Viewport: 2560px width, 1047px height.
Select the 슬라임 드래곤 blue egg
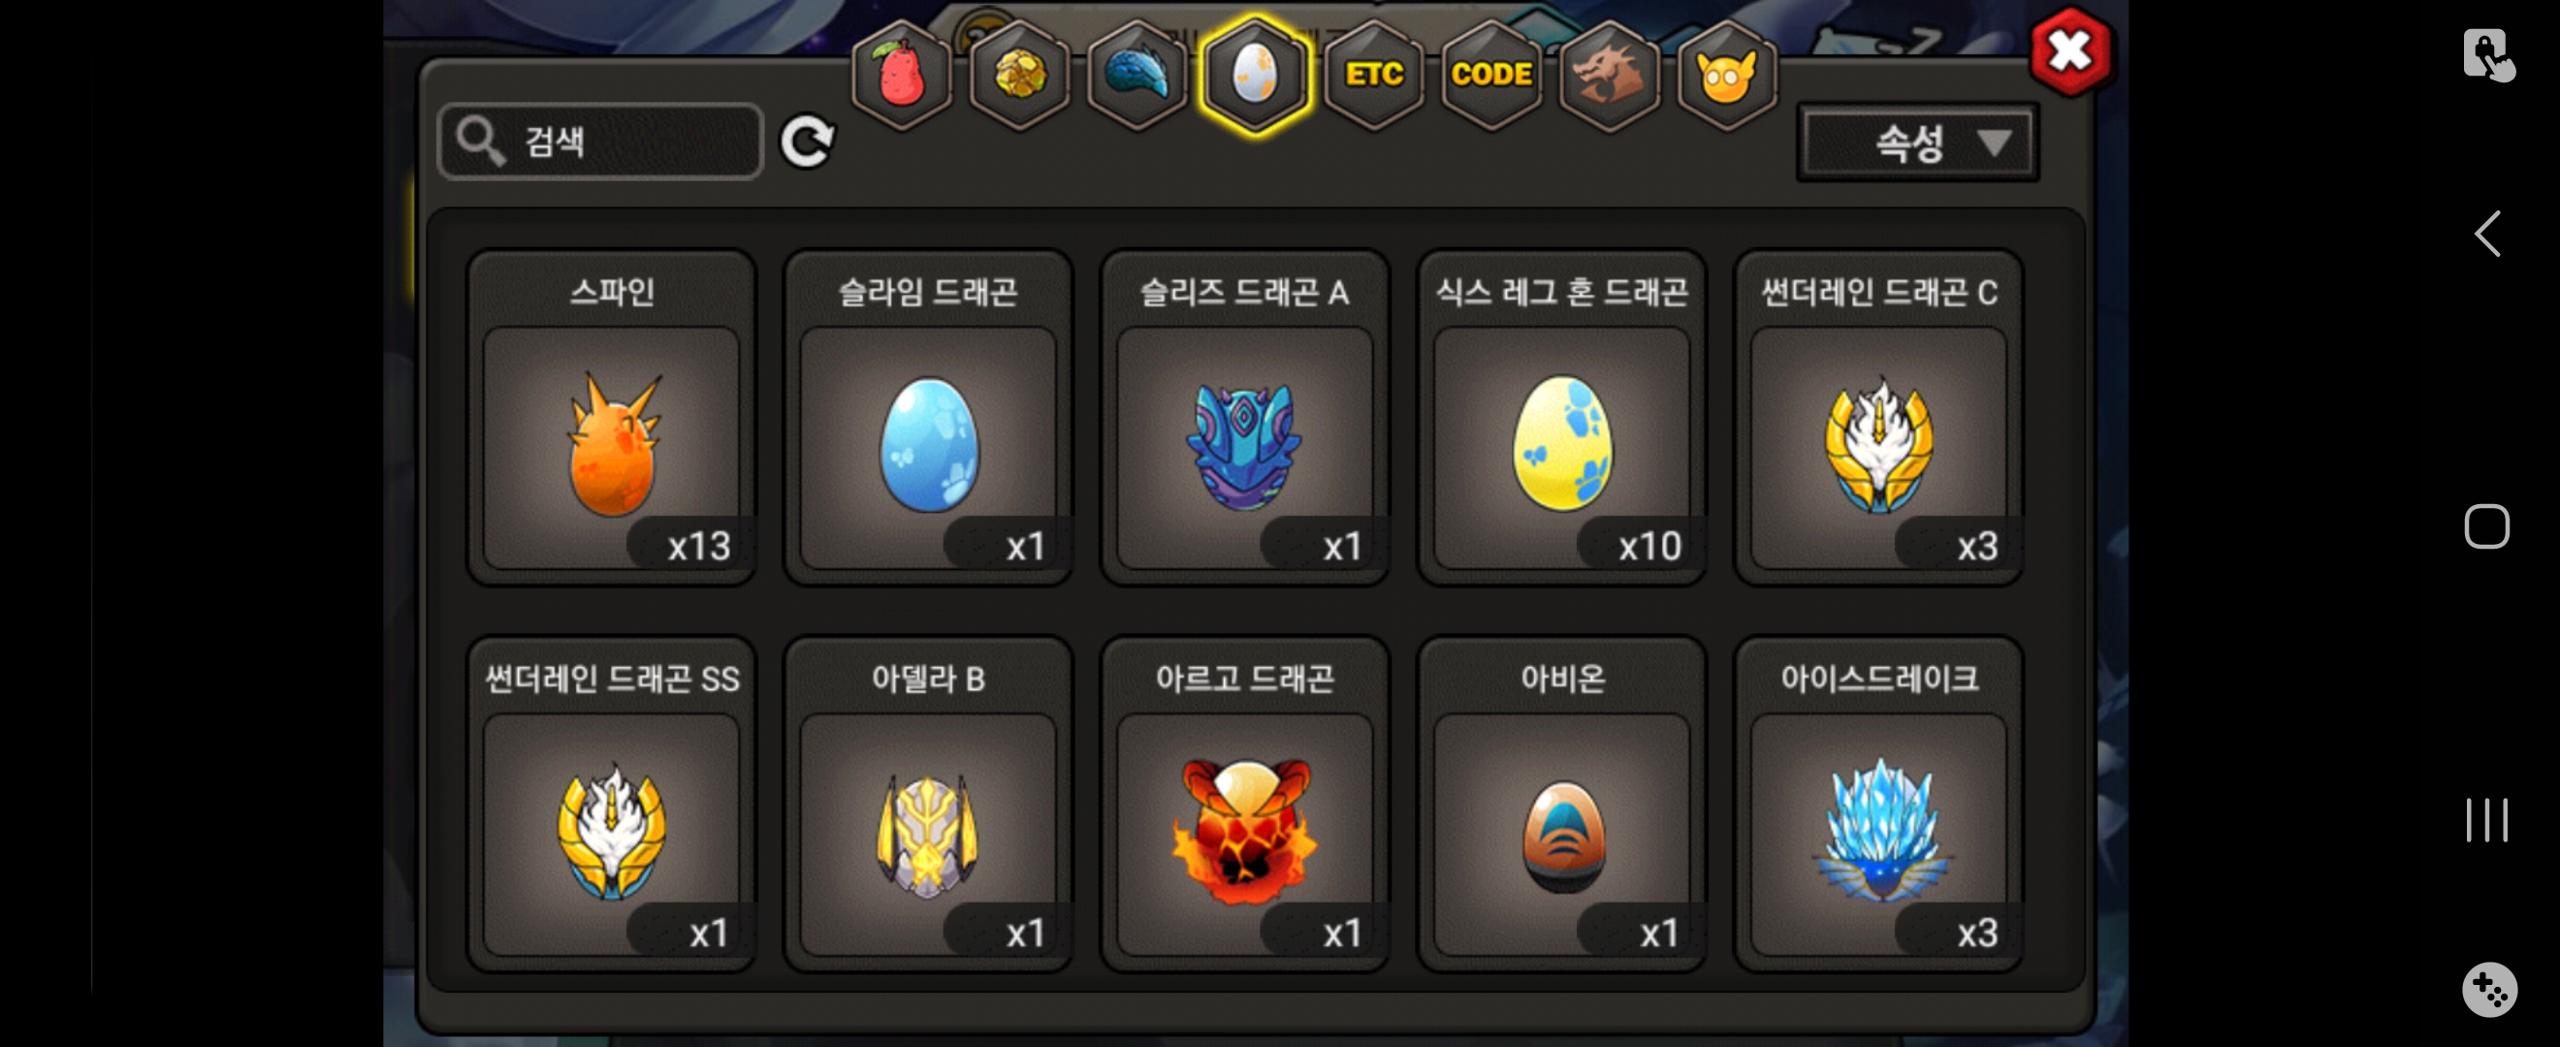click(x=928, y=417)
